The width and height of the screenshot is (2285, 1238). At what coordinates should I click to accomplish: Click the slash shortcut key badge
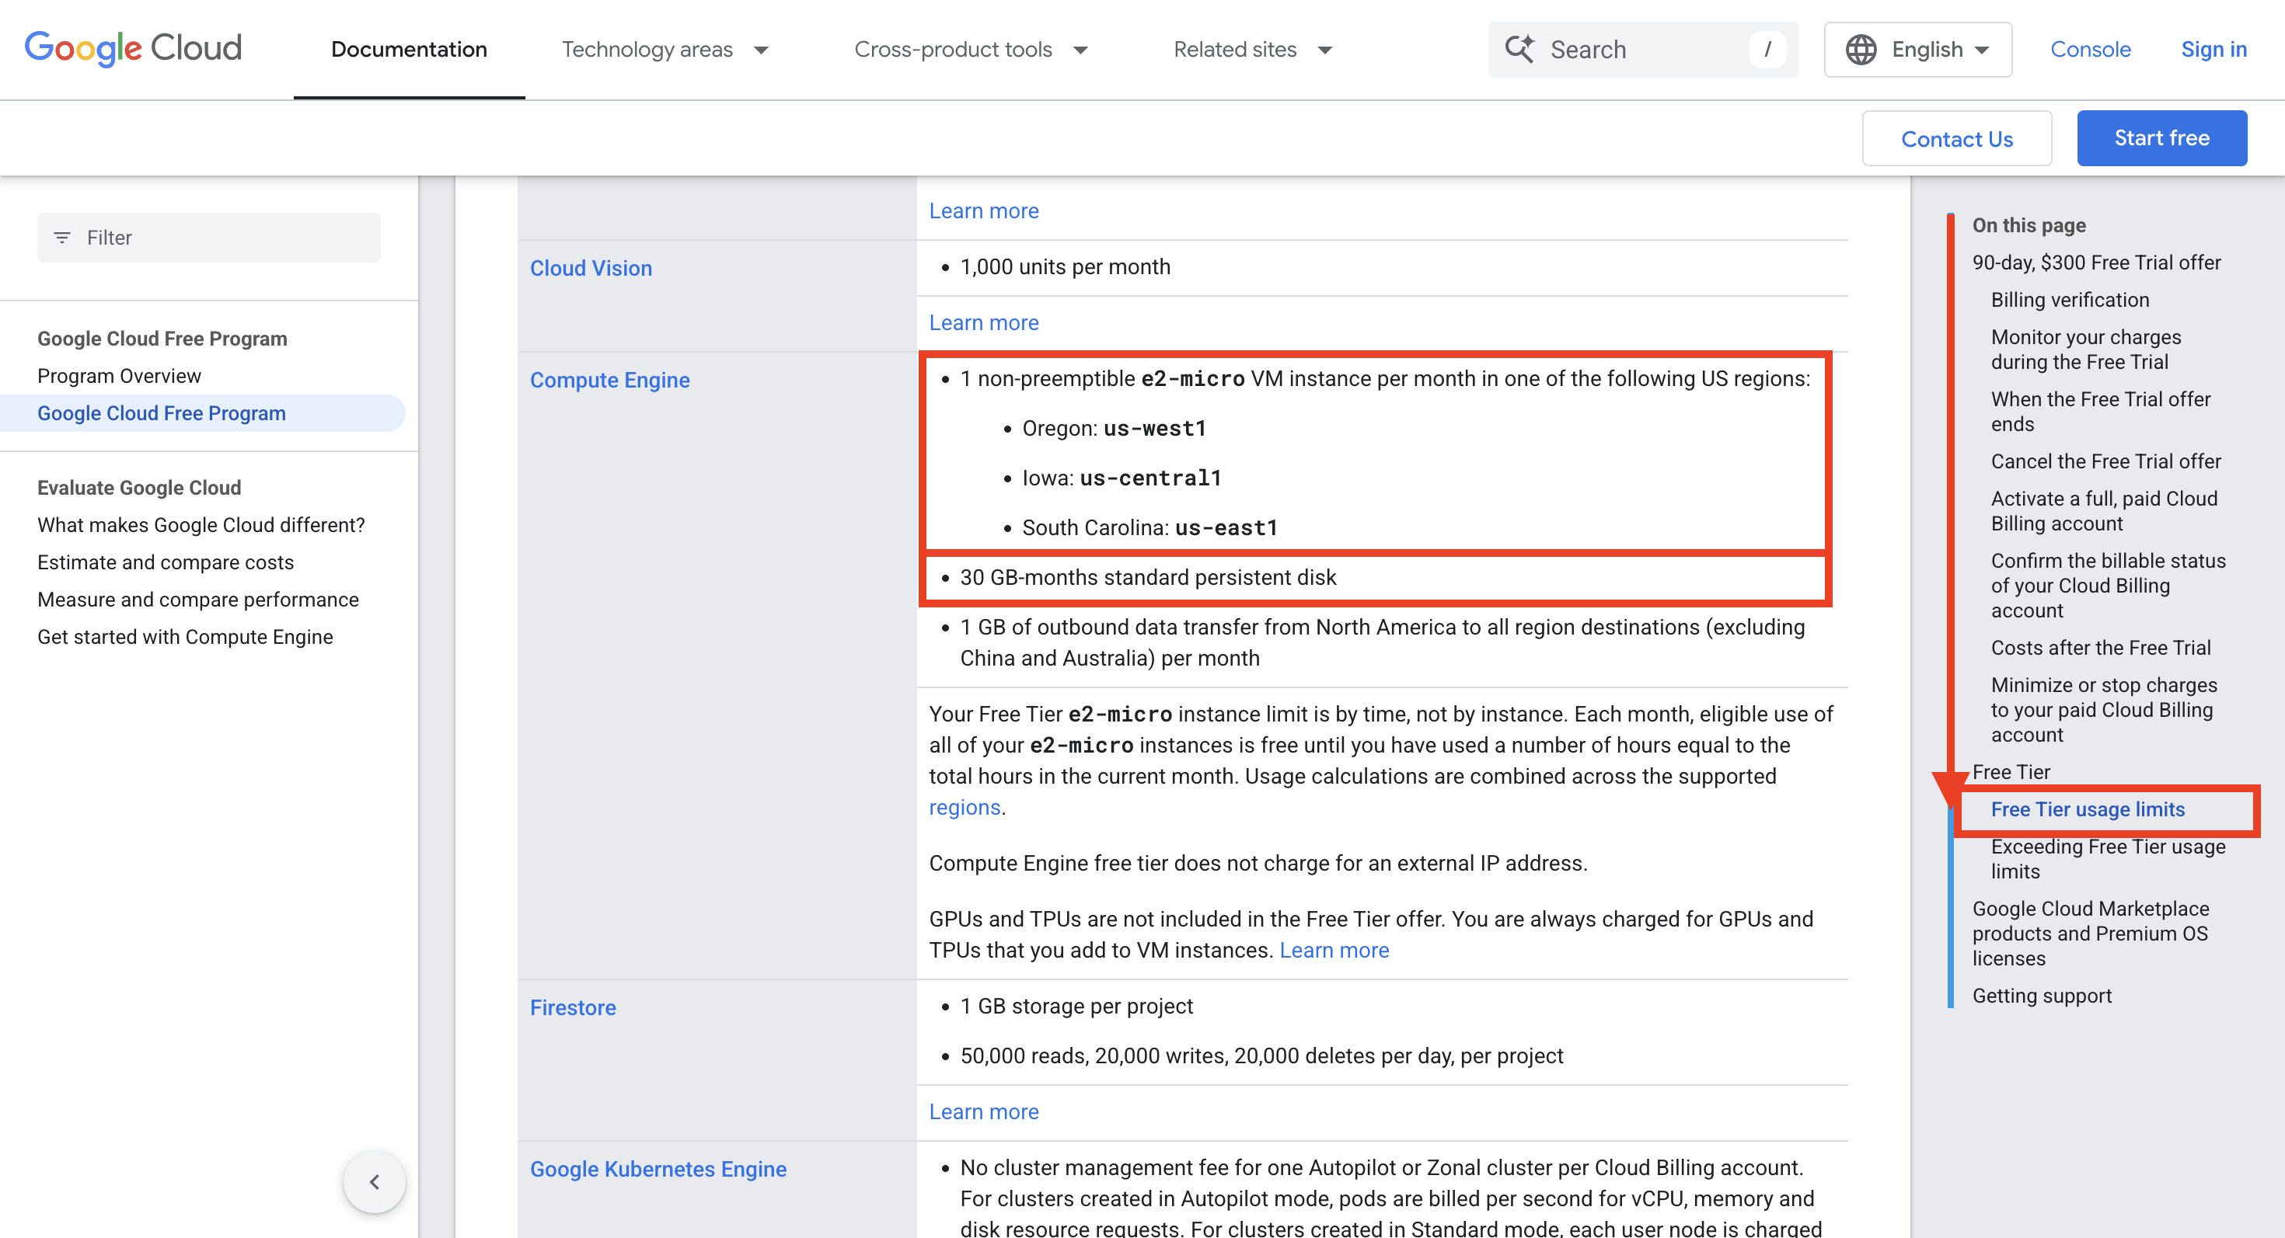(x=1767, y=50)
